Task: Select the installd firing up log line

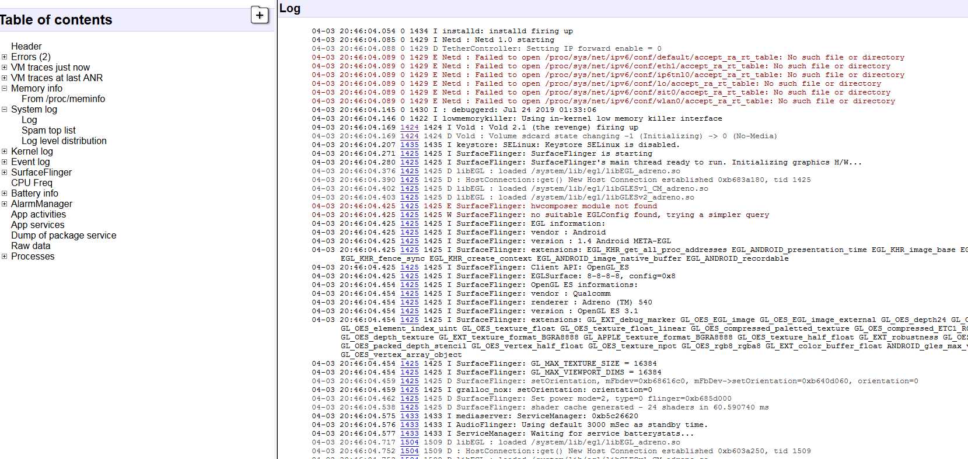Action: [442, 31]
